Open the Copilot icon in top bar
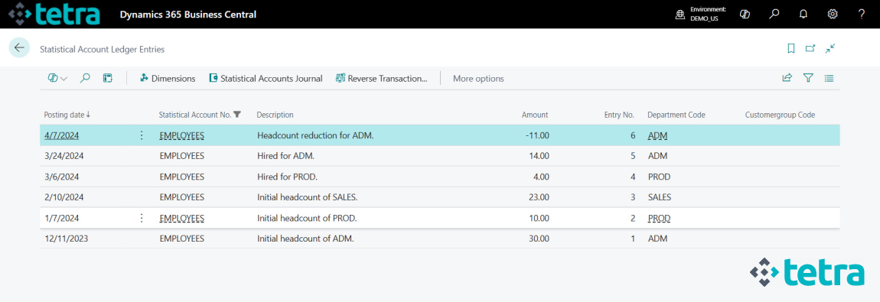The image size is (880, 302). click(x=745, y=15)
